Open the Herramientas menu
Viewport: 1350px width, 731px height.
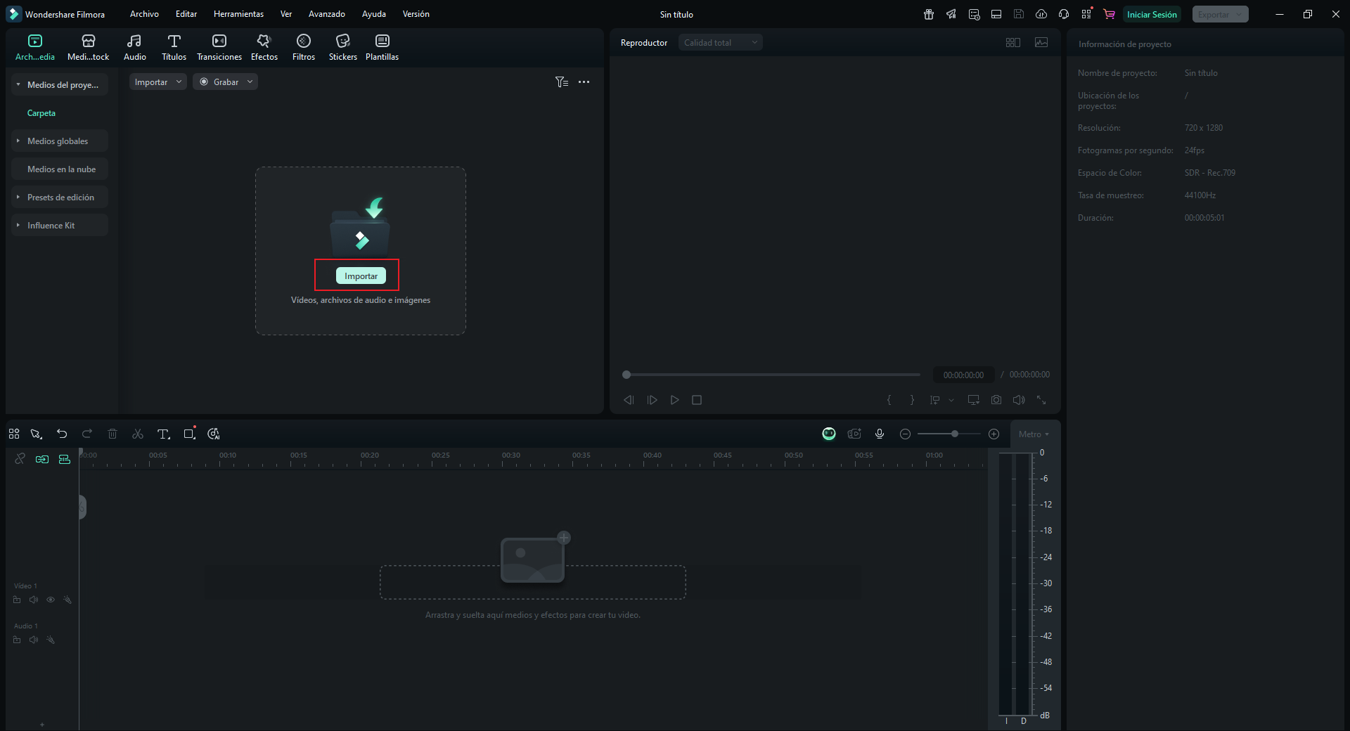pos(238,13)
